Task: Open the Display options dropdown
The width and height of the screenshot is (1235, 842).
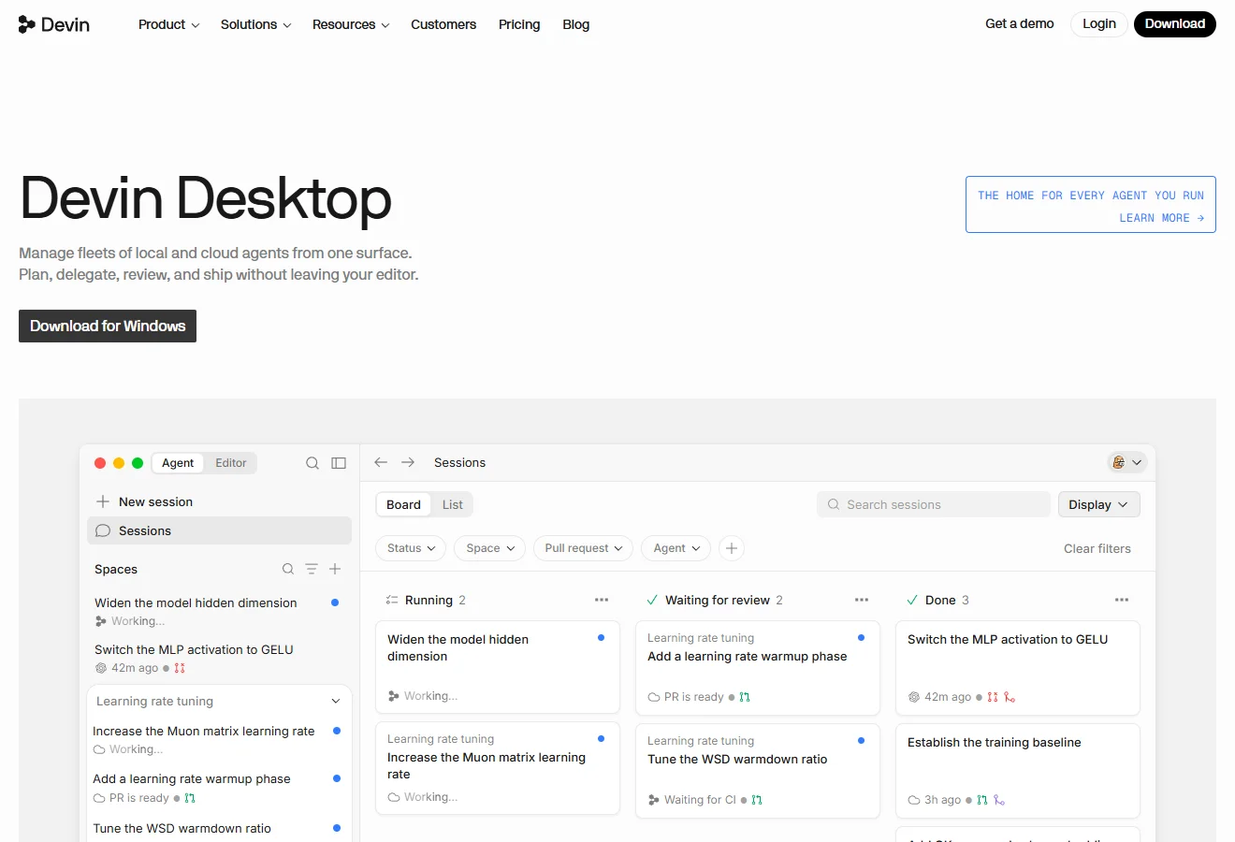Action: coord(1098,504)
